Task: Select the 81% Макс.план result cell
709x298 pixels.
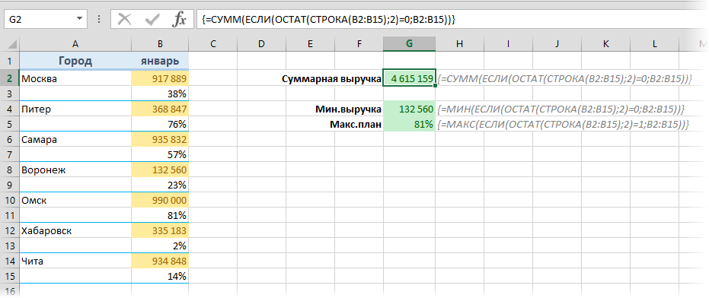Action: pos(409,124)
